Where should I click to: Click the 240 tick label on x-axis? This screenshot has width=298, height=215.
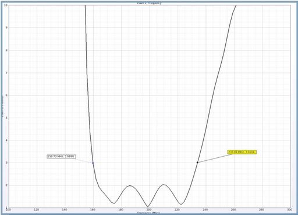pyautogui.click(x=205, y=210)
